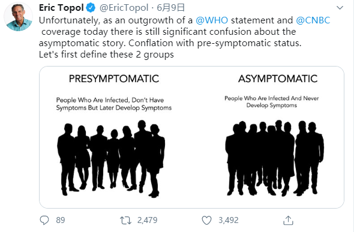Open the ASYMPTOMATIC silhouette group image
Image resolution: width=354 pixels, height=232 pixels.
[x=275, y=158]
